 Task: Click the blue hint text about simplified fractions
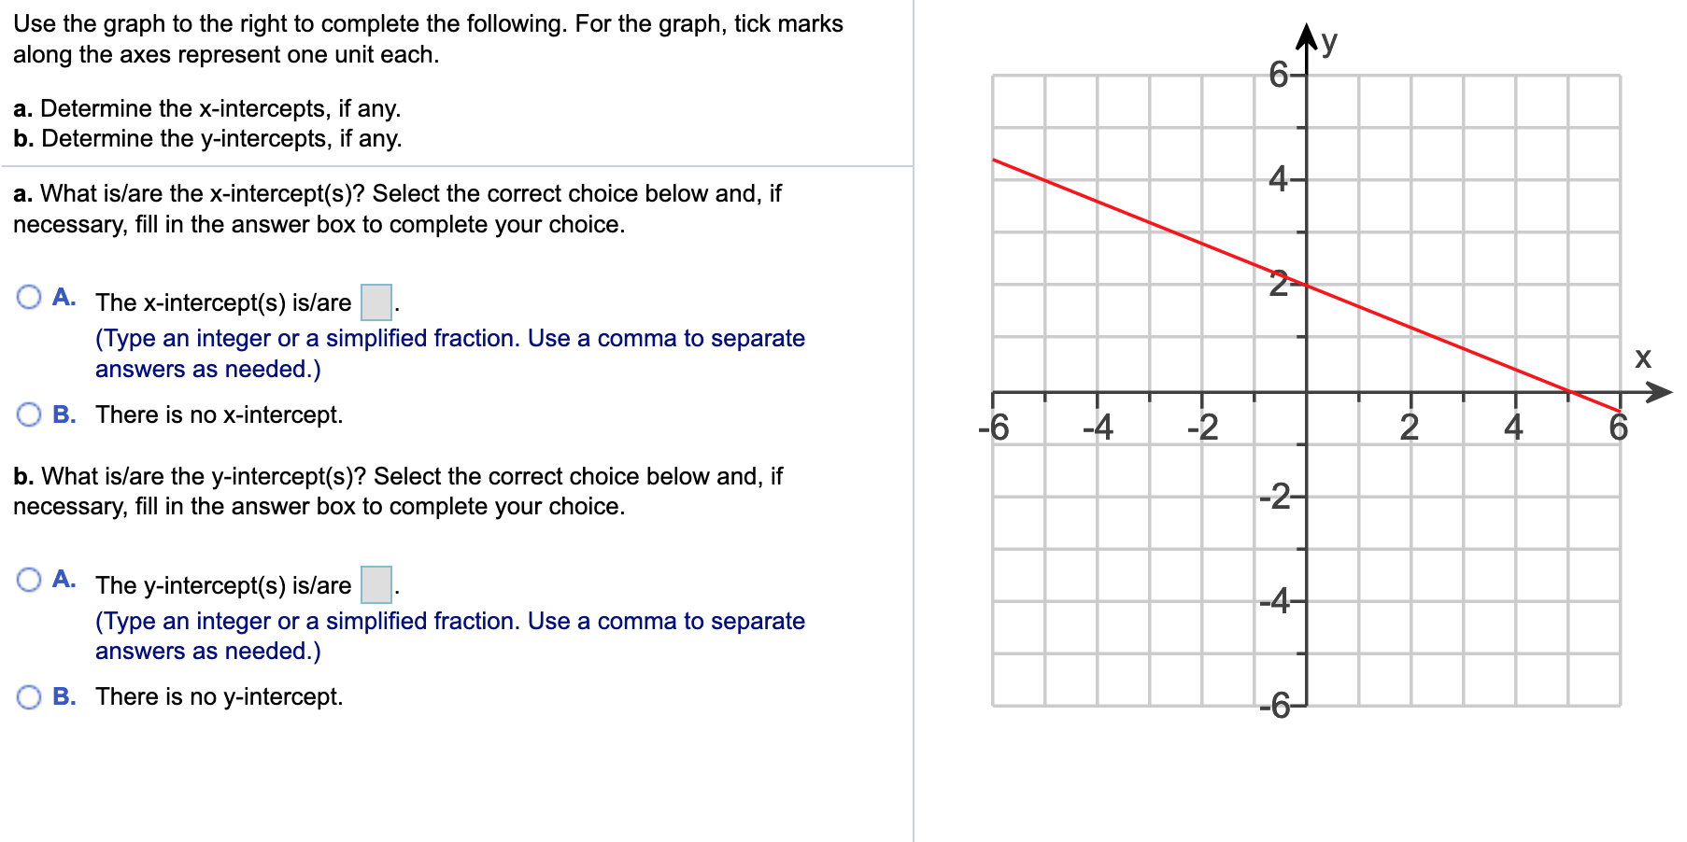tap(448, 338)
